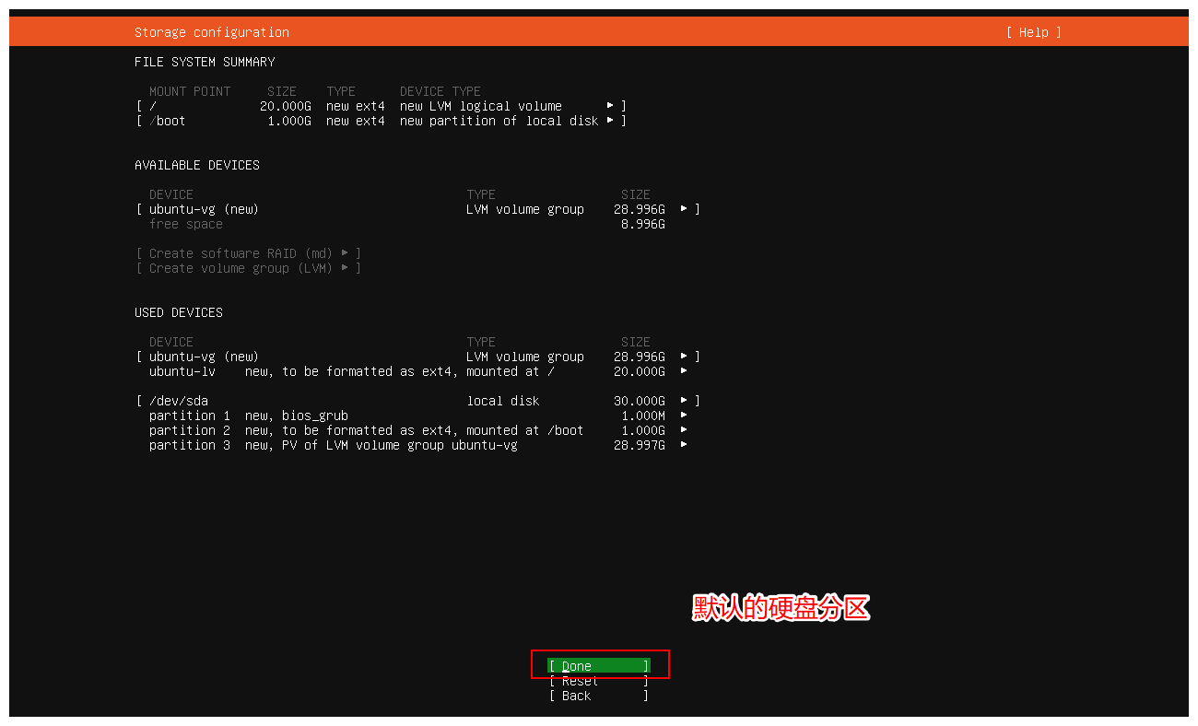This screenshot has width=1198, height=726.
Task: Click the Back button
Action: pos(599,696)
